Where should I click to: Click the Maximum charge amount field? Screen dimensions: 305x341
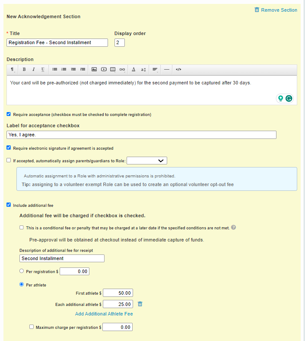click(118, 327)
